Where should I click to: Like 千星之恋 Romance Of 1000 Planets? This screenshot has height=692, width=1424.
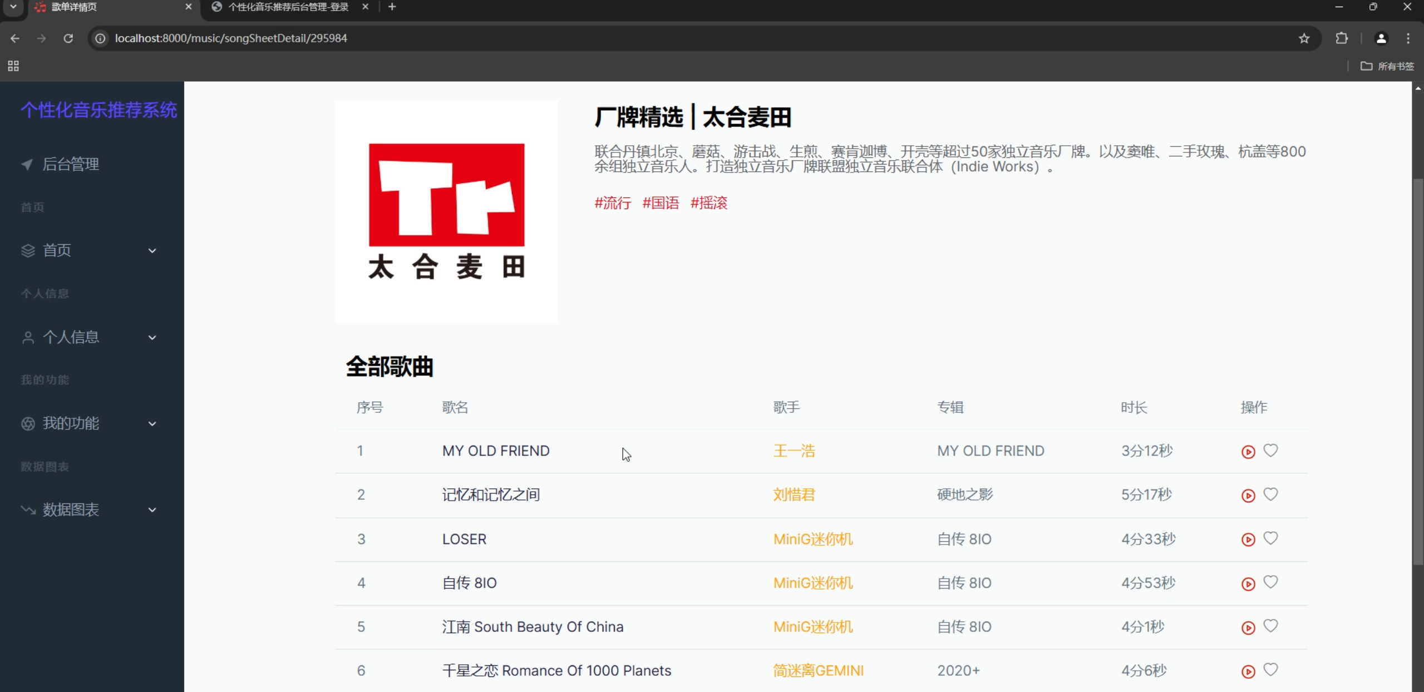[x=1270, y=670]
